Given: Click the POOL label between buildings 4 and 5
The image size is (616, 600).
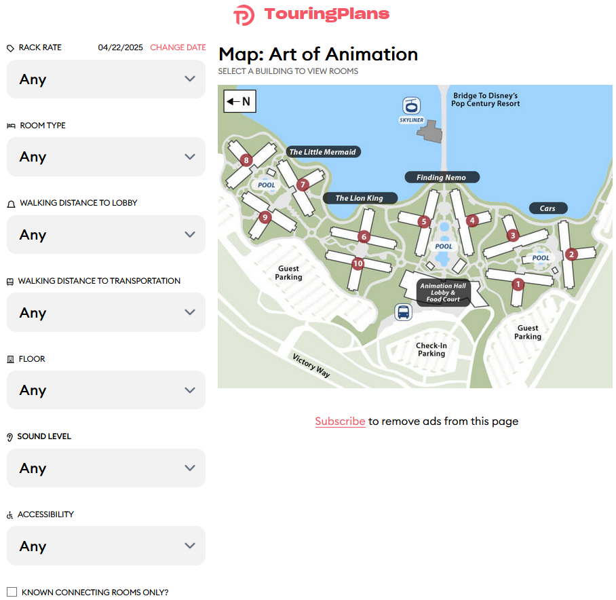Looking at the screenshot, I should tap(444, 246).
